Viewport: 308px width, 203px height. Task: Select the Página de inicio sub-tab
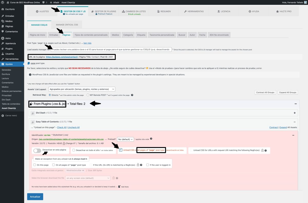pos(37,35)
